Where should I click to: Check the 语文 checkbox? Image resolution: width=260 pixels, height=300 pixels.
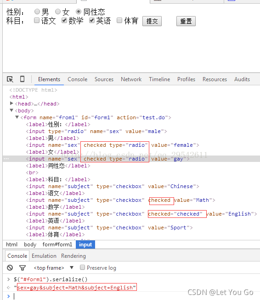click(37, 20)
